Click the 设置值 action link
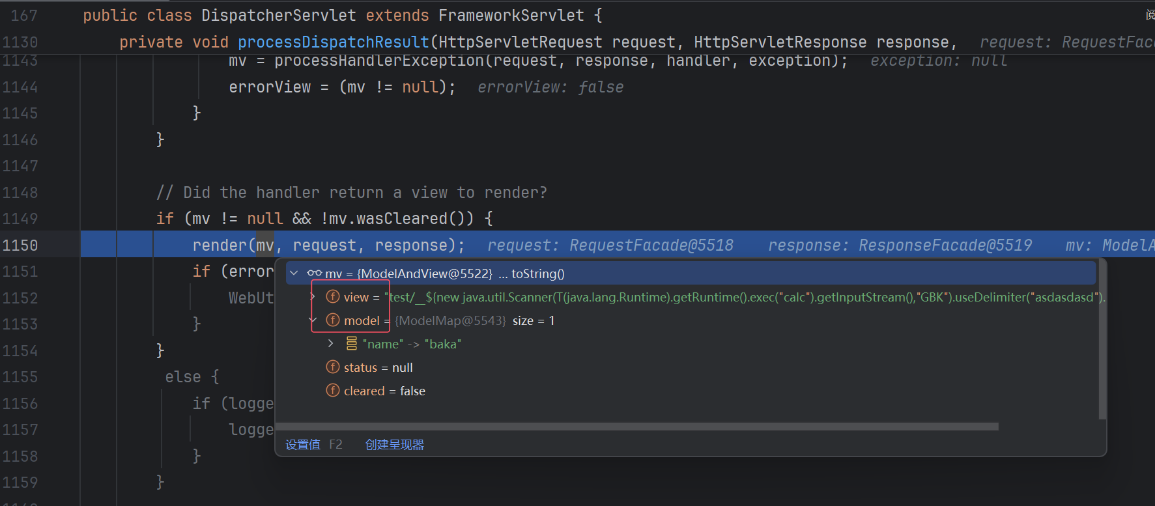The image size is (1155, 506). (x=303, y=445)
